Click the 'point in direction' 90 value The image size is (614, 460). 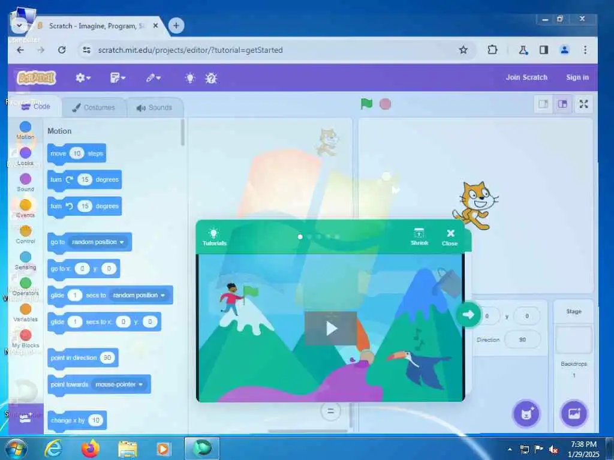pos(107,357)
